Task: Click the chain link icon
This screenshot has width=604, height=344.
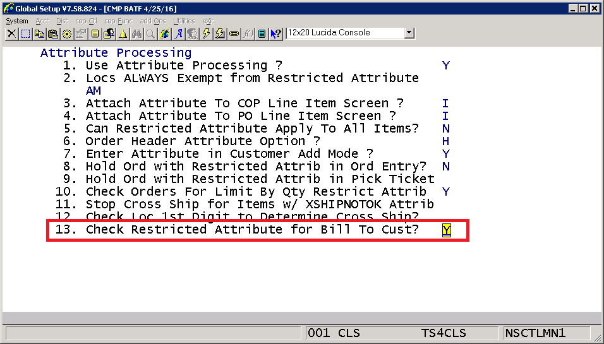Action: 234,33
